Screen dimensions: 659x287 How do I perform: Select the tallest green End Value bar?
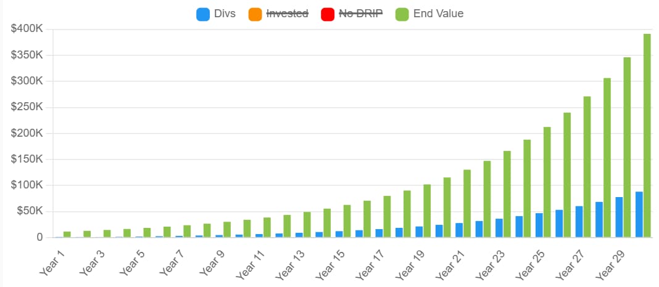pos(647,135)
